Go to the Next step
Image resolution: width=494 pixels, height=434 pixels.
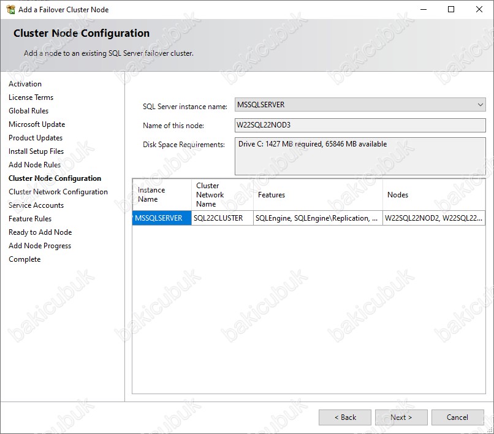pyautogui.click(x=401, y=417)
